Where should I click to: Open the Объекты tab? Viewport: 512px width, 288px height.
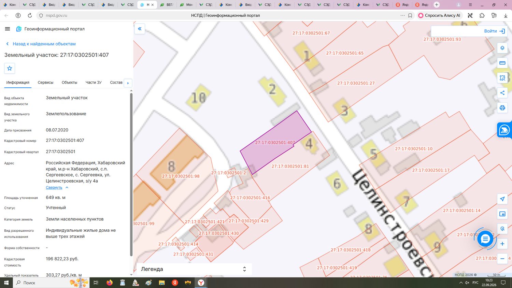pos(69,83)
